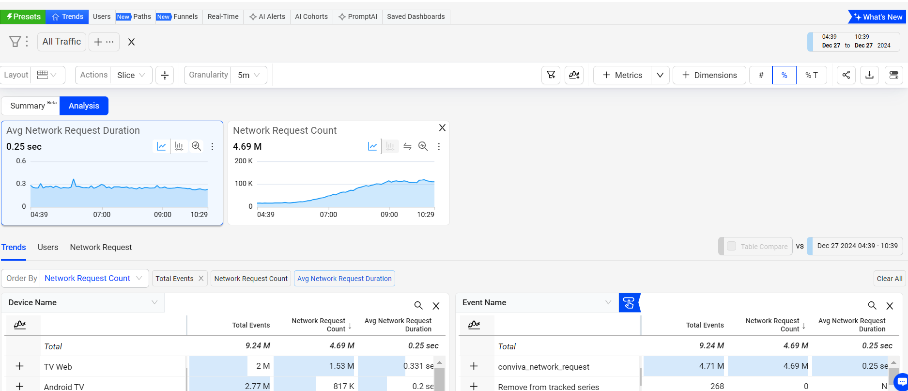
Task: Open zoom magnifier on Avg Network Request Duration chart
Action: (196, 146)
